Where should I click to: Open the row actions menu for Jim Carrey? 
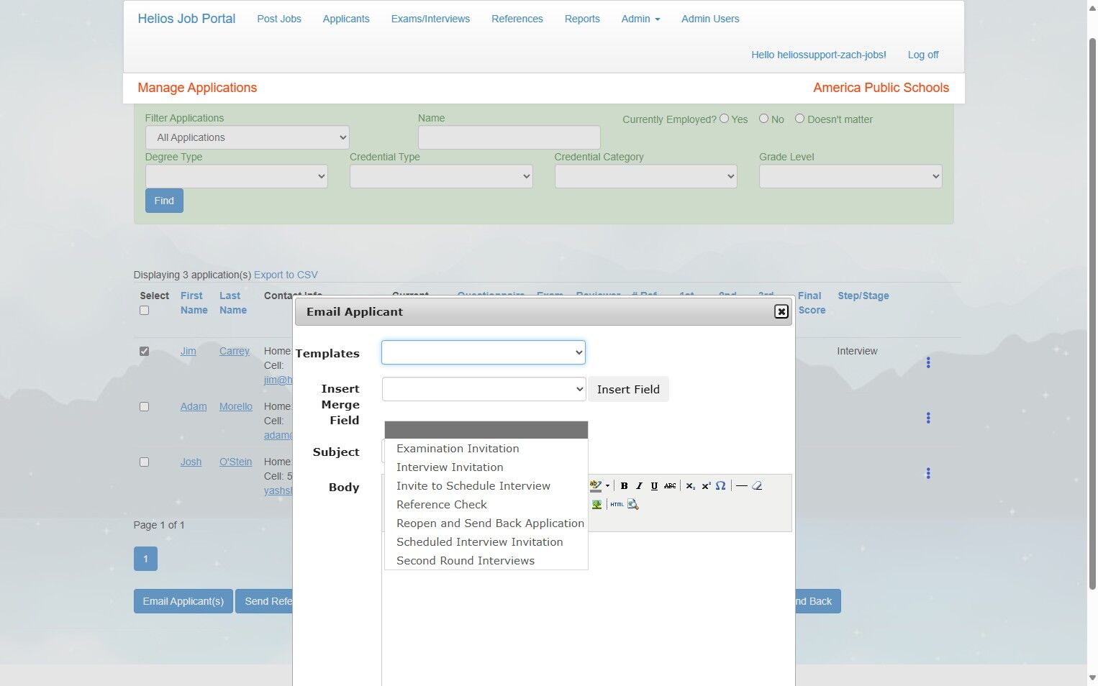[928, 362]
